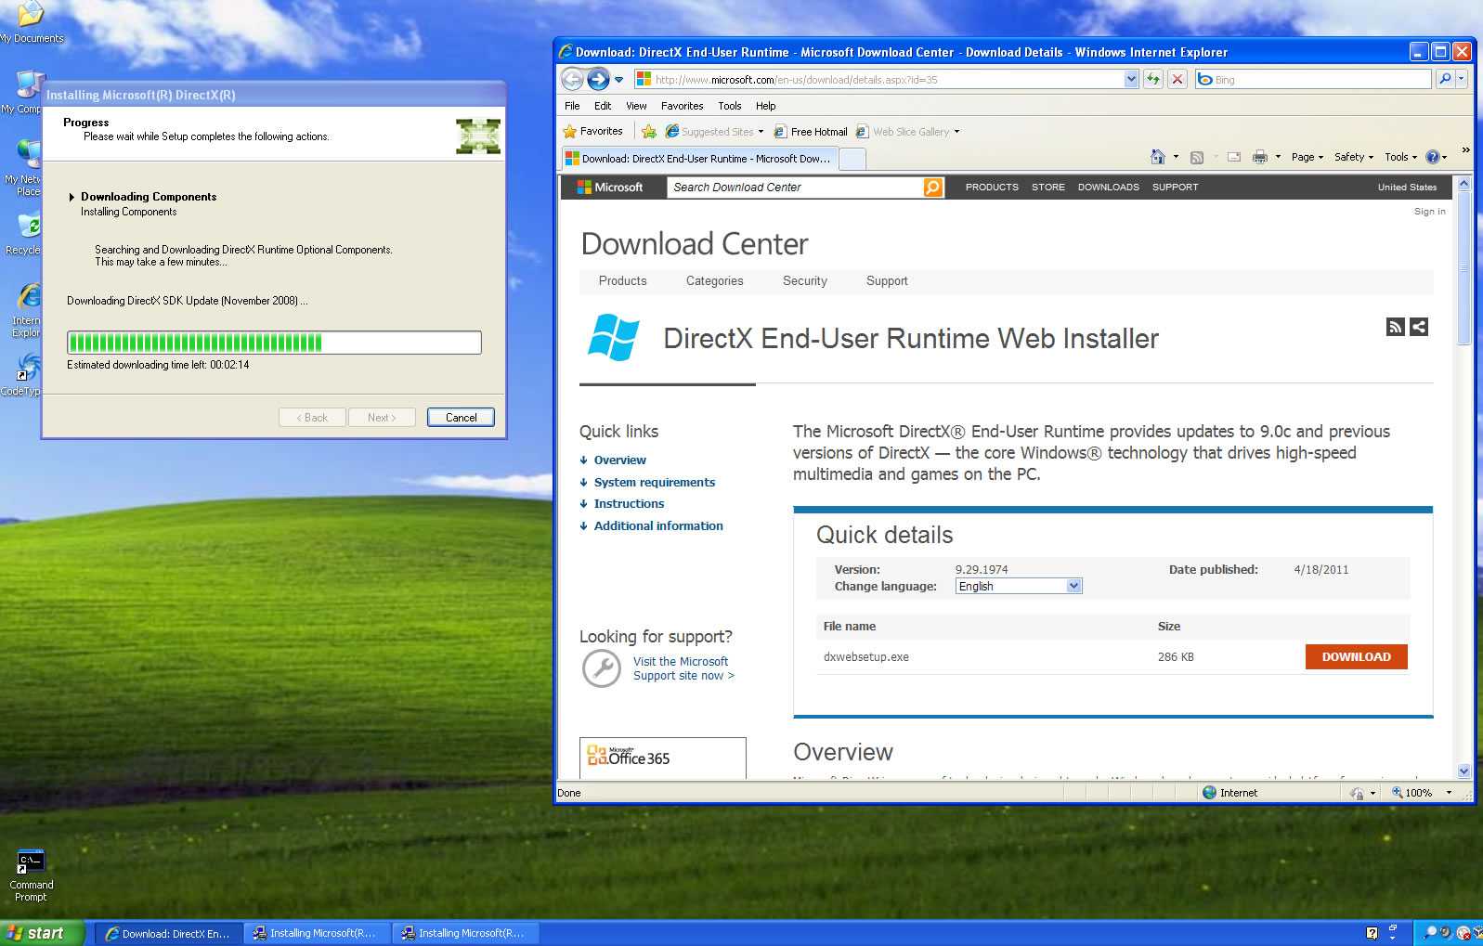The image size is (1483, 946).
Task: Click the taskbar help question mark icon
Action: point(1372,933)
